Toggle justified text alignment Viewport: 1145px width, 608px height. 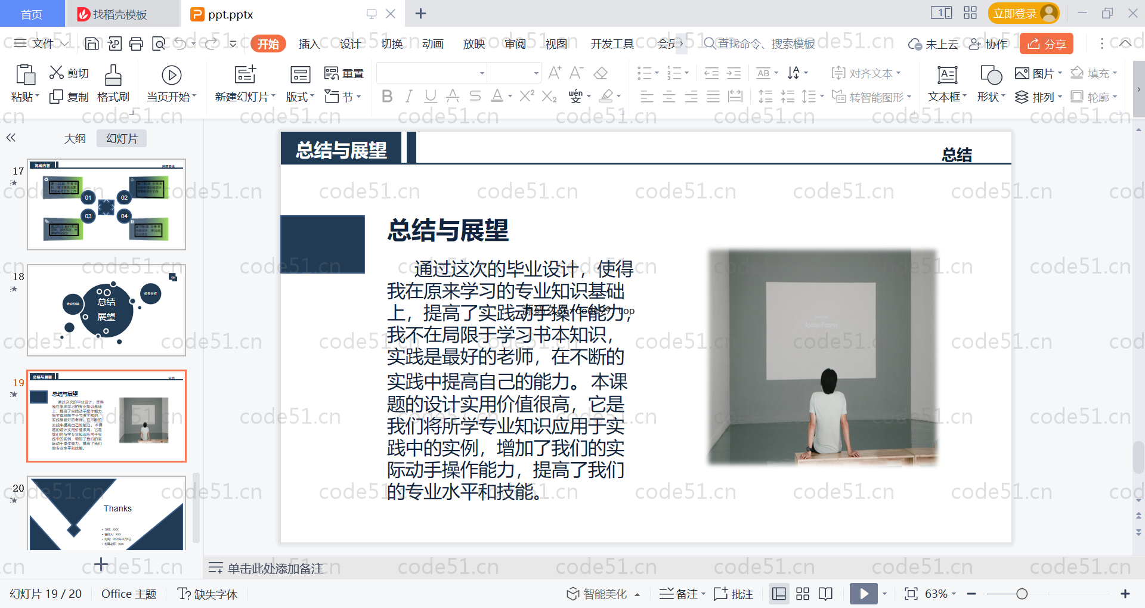[x=713, y=97]
